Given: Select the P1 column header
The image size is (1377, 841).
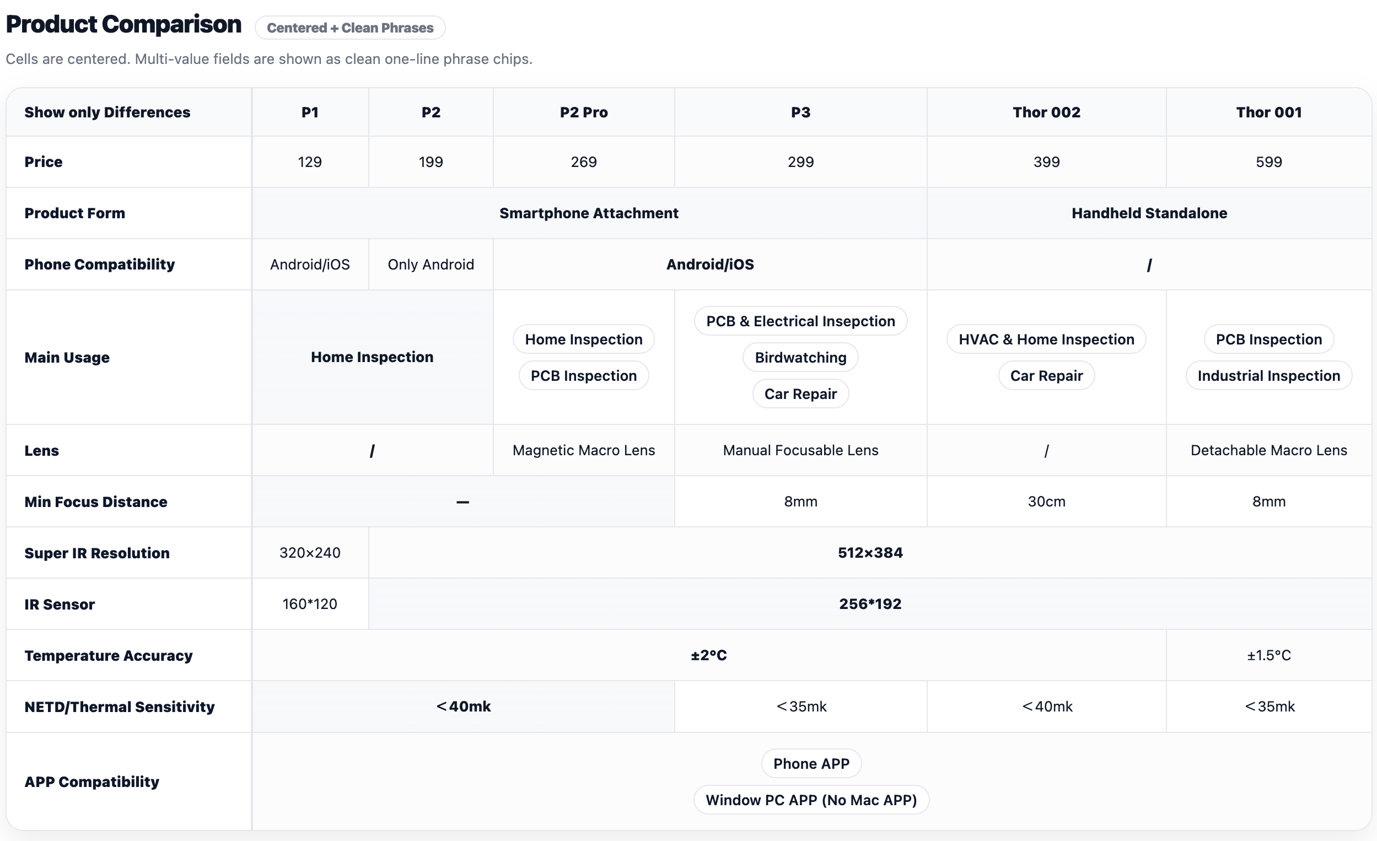Looking at the screenshot, I should (310, 112).
